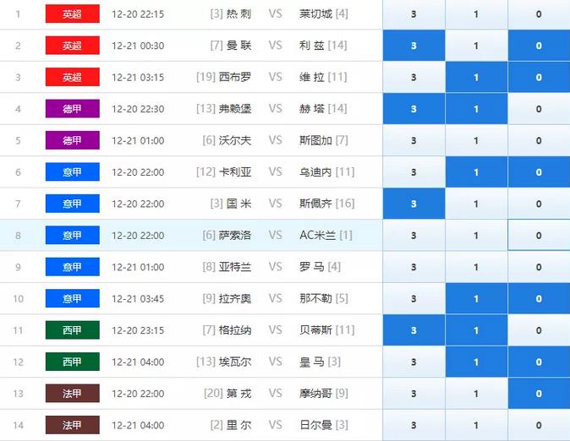
Task: Click the 德甲 league tag in row 4
Action: [x=73, y=109]
